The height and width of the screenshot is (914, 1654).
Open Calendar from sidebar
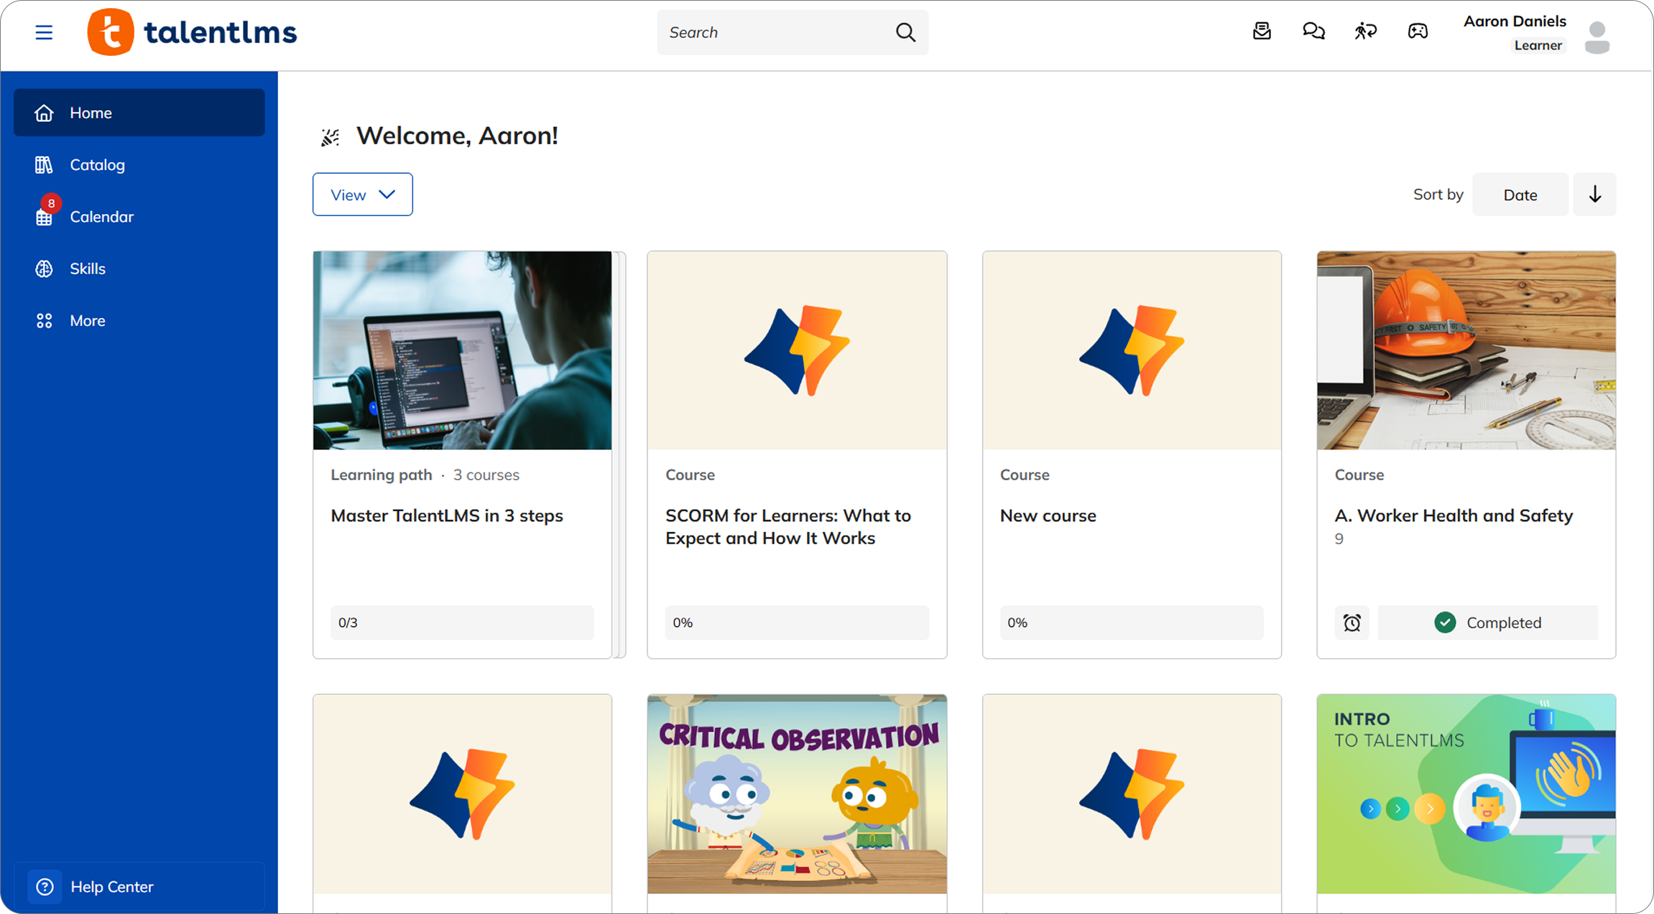click(139, 217)
